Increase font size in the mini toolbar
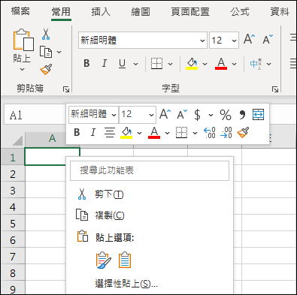 [x=165, y=115]
